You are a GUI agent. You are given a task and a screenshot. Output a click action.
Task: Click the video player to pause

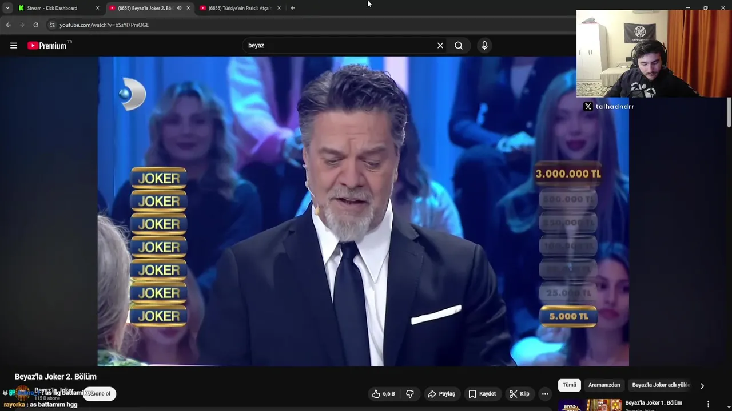tap(363, 211)
